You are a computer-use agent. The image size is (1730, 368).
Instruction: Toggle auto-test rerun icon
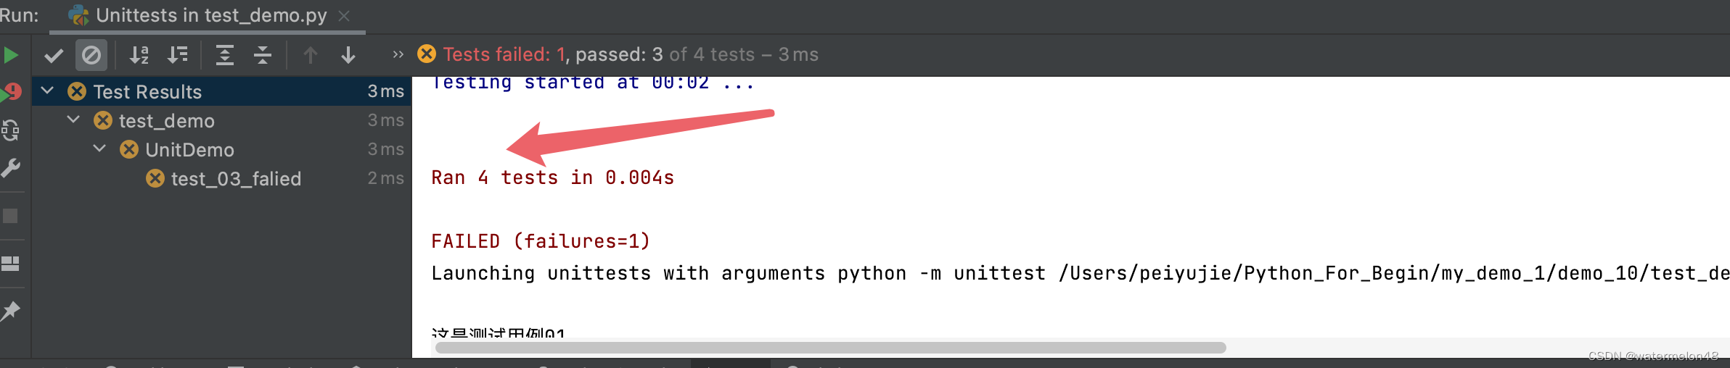pyautogui.click(x=10, y=130)
